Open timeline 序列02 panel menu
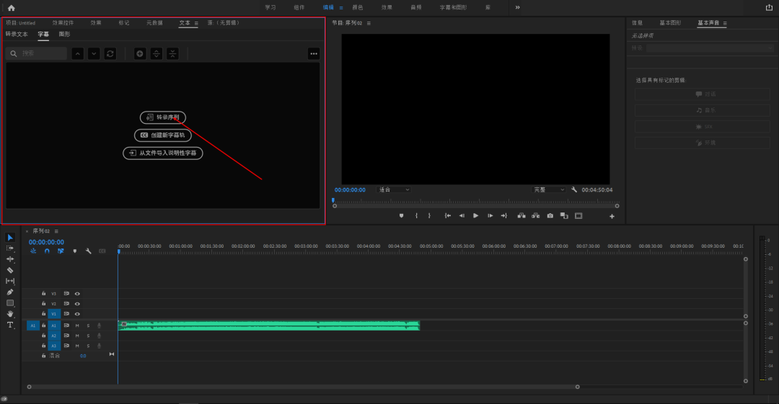The image size is (779, 404). (x=56, y=231)
